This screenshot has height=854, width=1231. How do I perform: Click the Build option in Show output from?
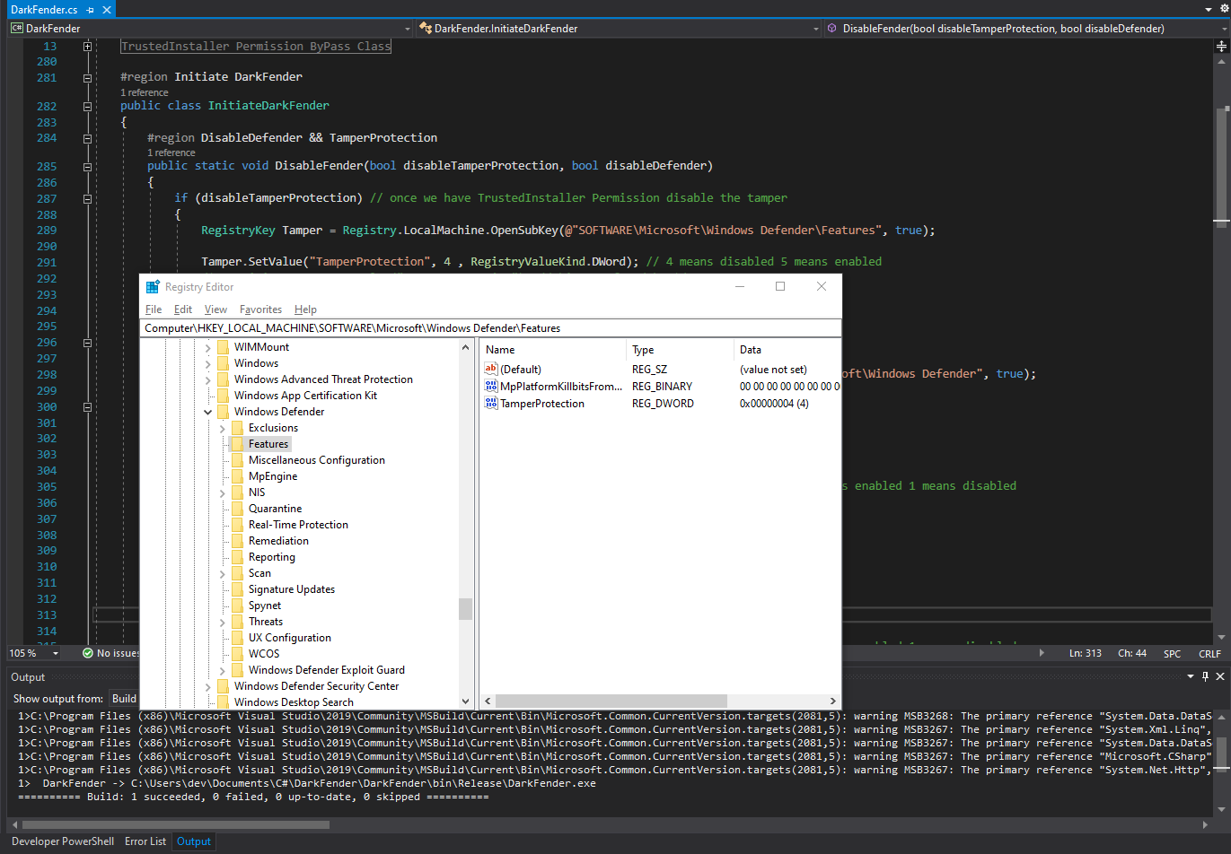click(124, 699)
